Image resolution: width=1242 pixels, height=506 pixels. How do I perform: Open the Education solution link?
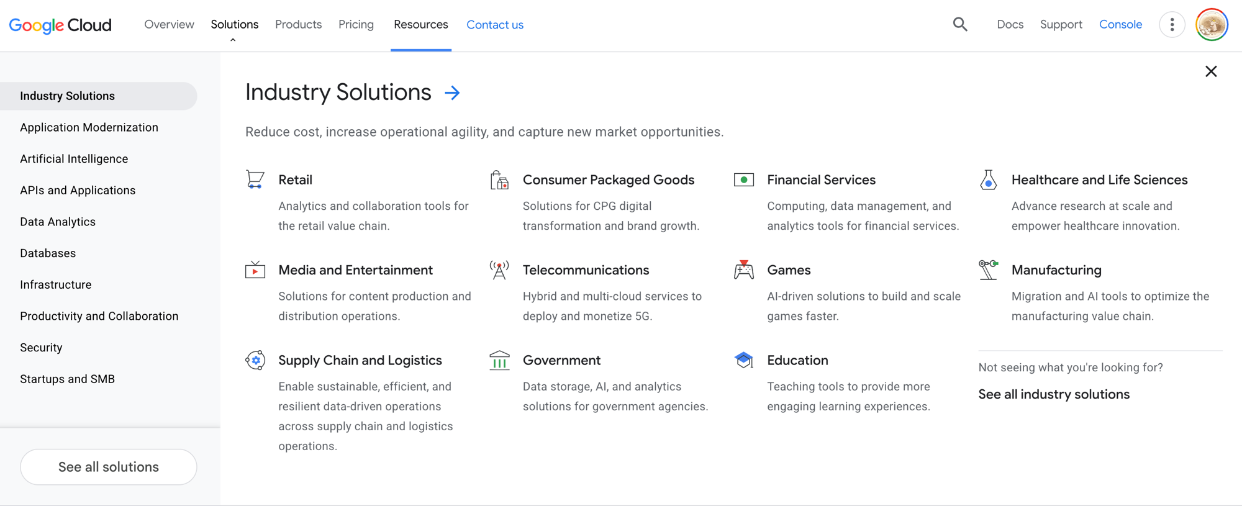click(797, 360)
